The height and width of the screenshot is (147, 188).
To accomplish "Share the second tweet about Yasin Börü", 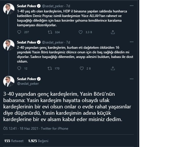I will click(113, 68).
